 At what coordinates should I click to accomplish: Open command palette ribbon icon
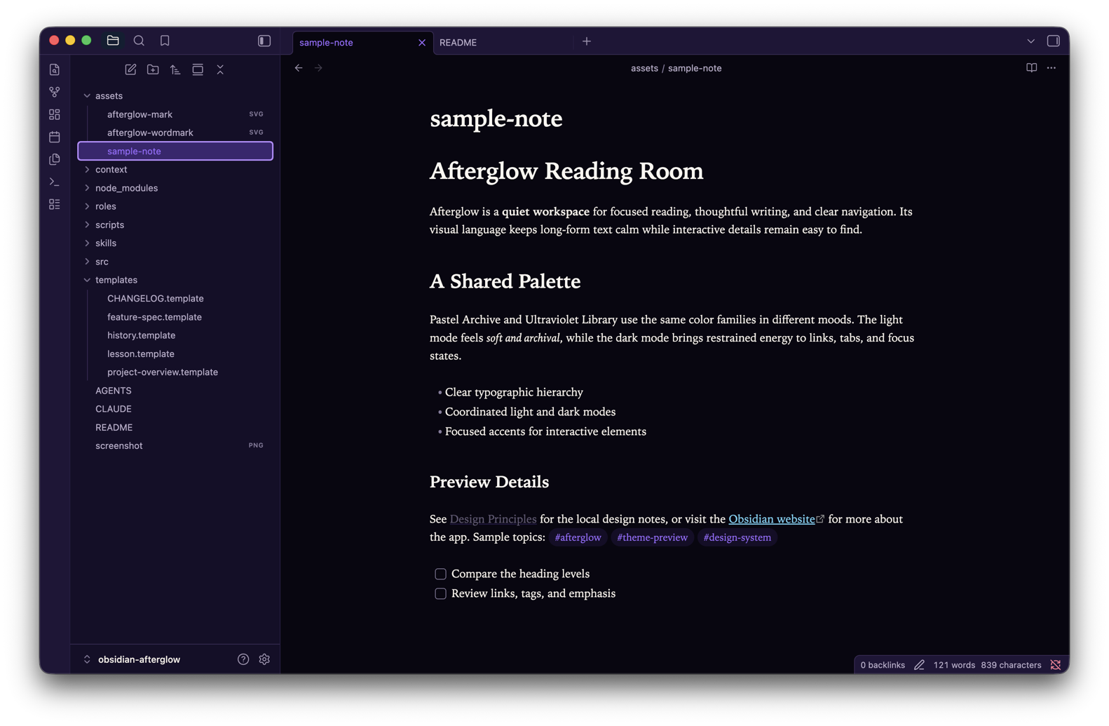55,182
